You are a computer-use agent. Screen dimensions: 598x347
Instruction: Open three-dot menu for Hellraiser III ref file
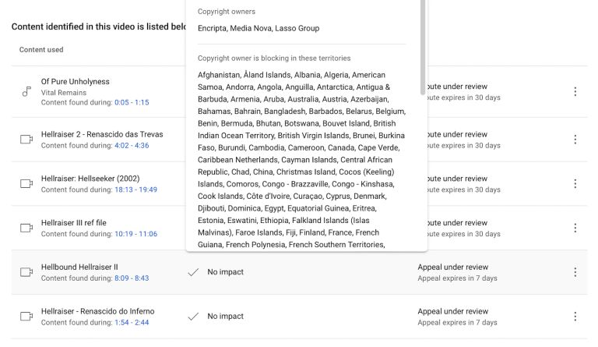[575, 228]
